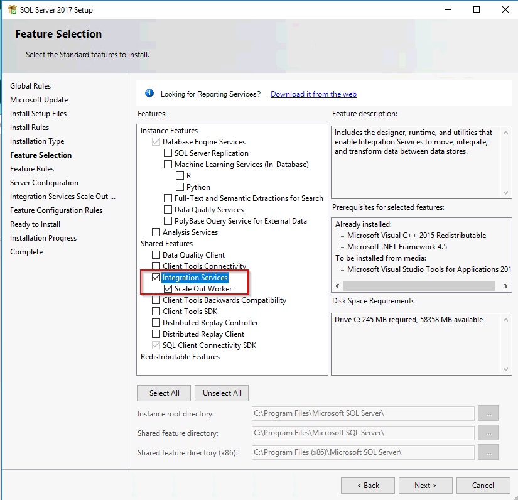Image resolution: width=518 pixels, height=500 pixels.
Task: Enable Analysis Services
Action: click(x=156, y=232)
